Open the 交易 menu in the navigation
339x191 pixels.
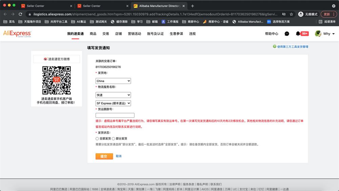pyautogui.click(x=106, y=34)
